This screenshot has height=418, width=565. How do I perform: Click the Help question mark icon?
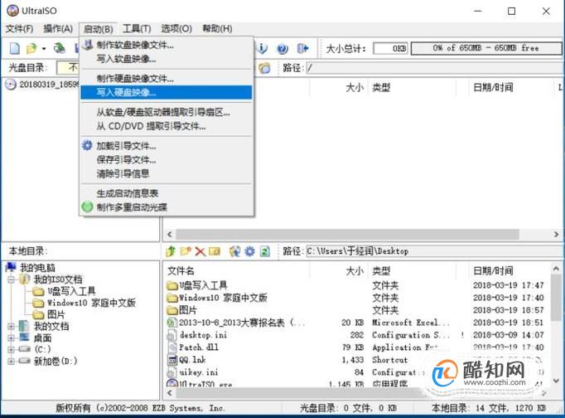(282, 48)
